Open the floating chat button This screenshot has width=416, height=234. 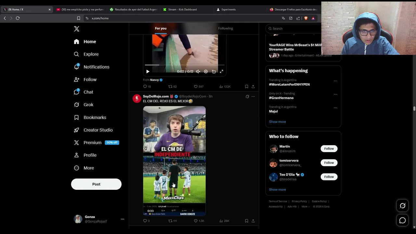(x=403, y=220)
